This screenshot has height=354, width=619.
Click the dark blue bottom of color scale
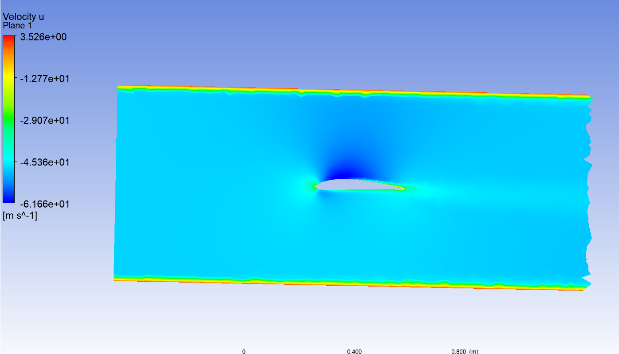[9, 200]
